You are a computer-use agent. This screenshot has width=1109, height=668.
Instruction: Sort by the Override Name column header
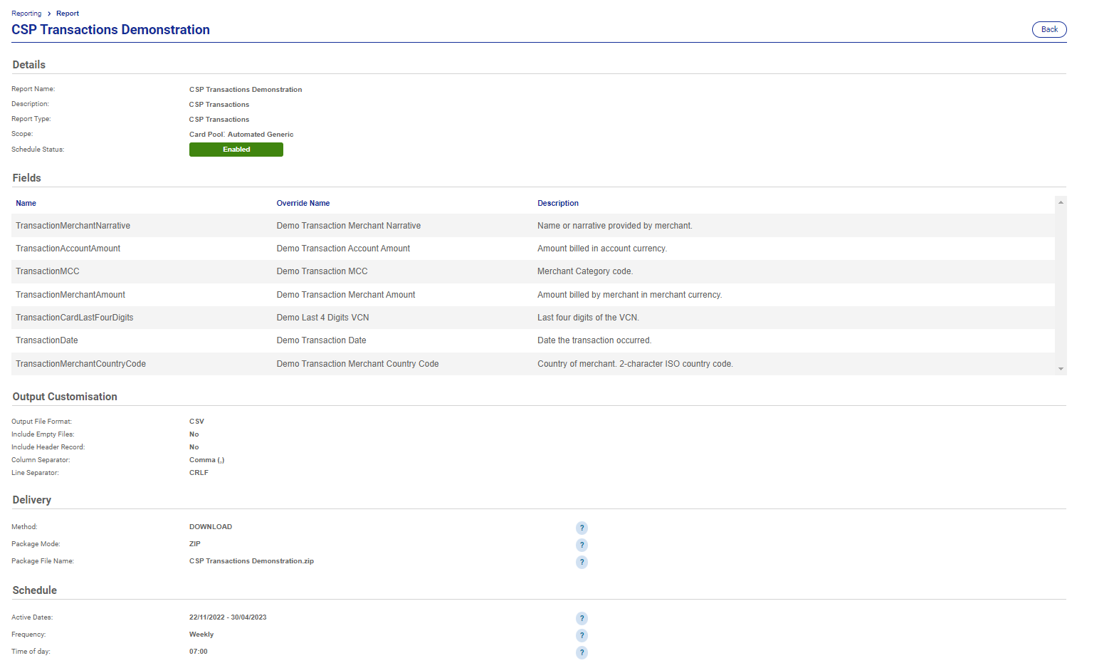(x=303, y=203)
